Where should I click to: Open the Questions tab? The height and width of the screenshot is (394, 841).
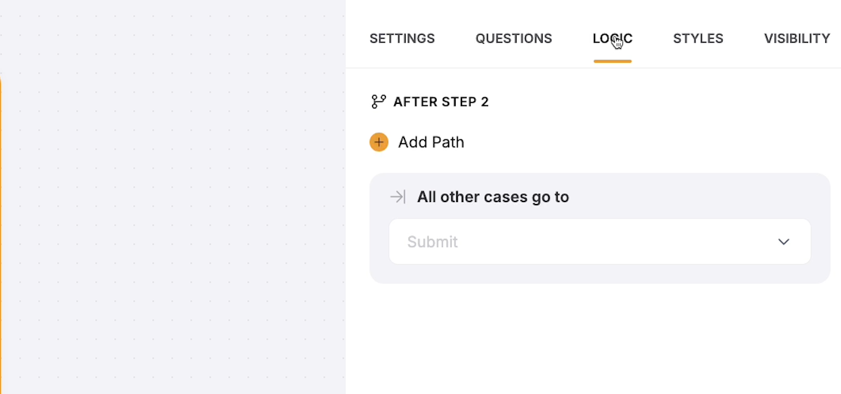513,39
